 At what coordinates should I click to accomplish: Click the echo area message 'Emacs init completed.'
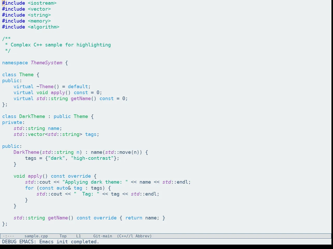pyautogui.click(x=69, y=242)
